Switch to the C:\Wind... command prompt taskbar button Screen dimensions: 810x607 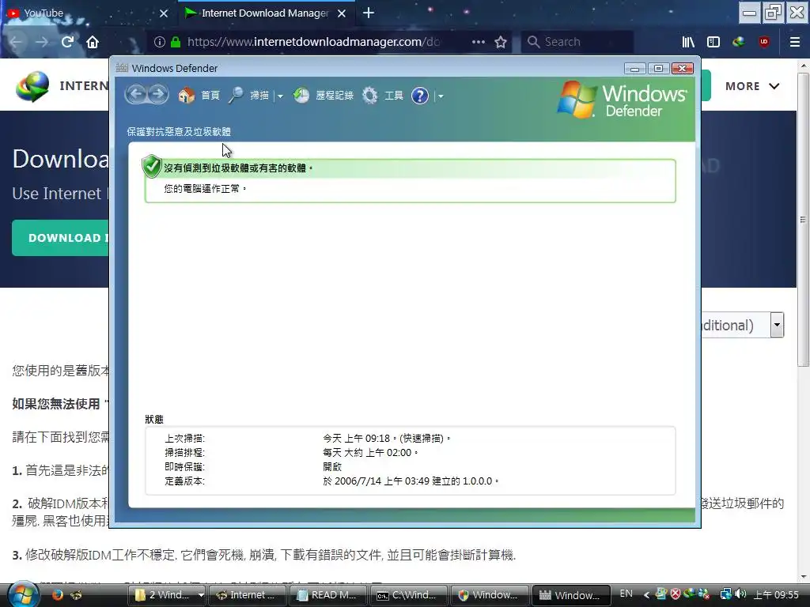click(409, 595)
